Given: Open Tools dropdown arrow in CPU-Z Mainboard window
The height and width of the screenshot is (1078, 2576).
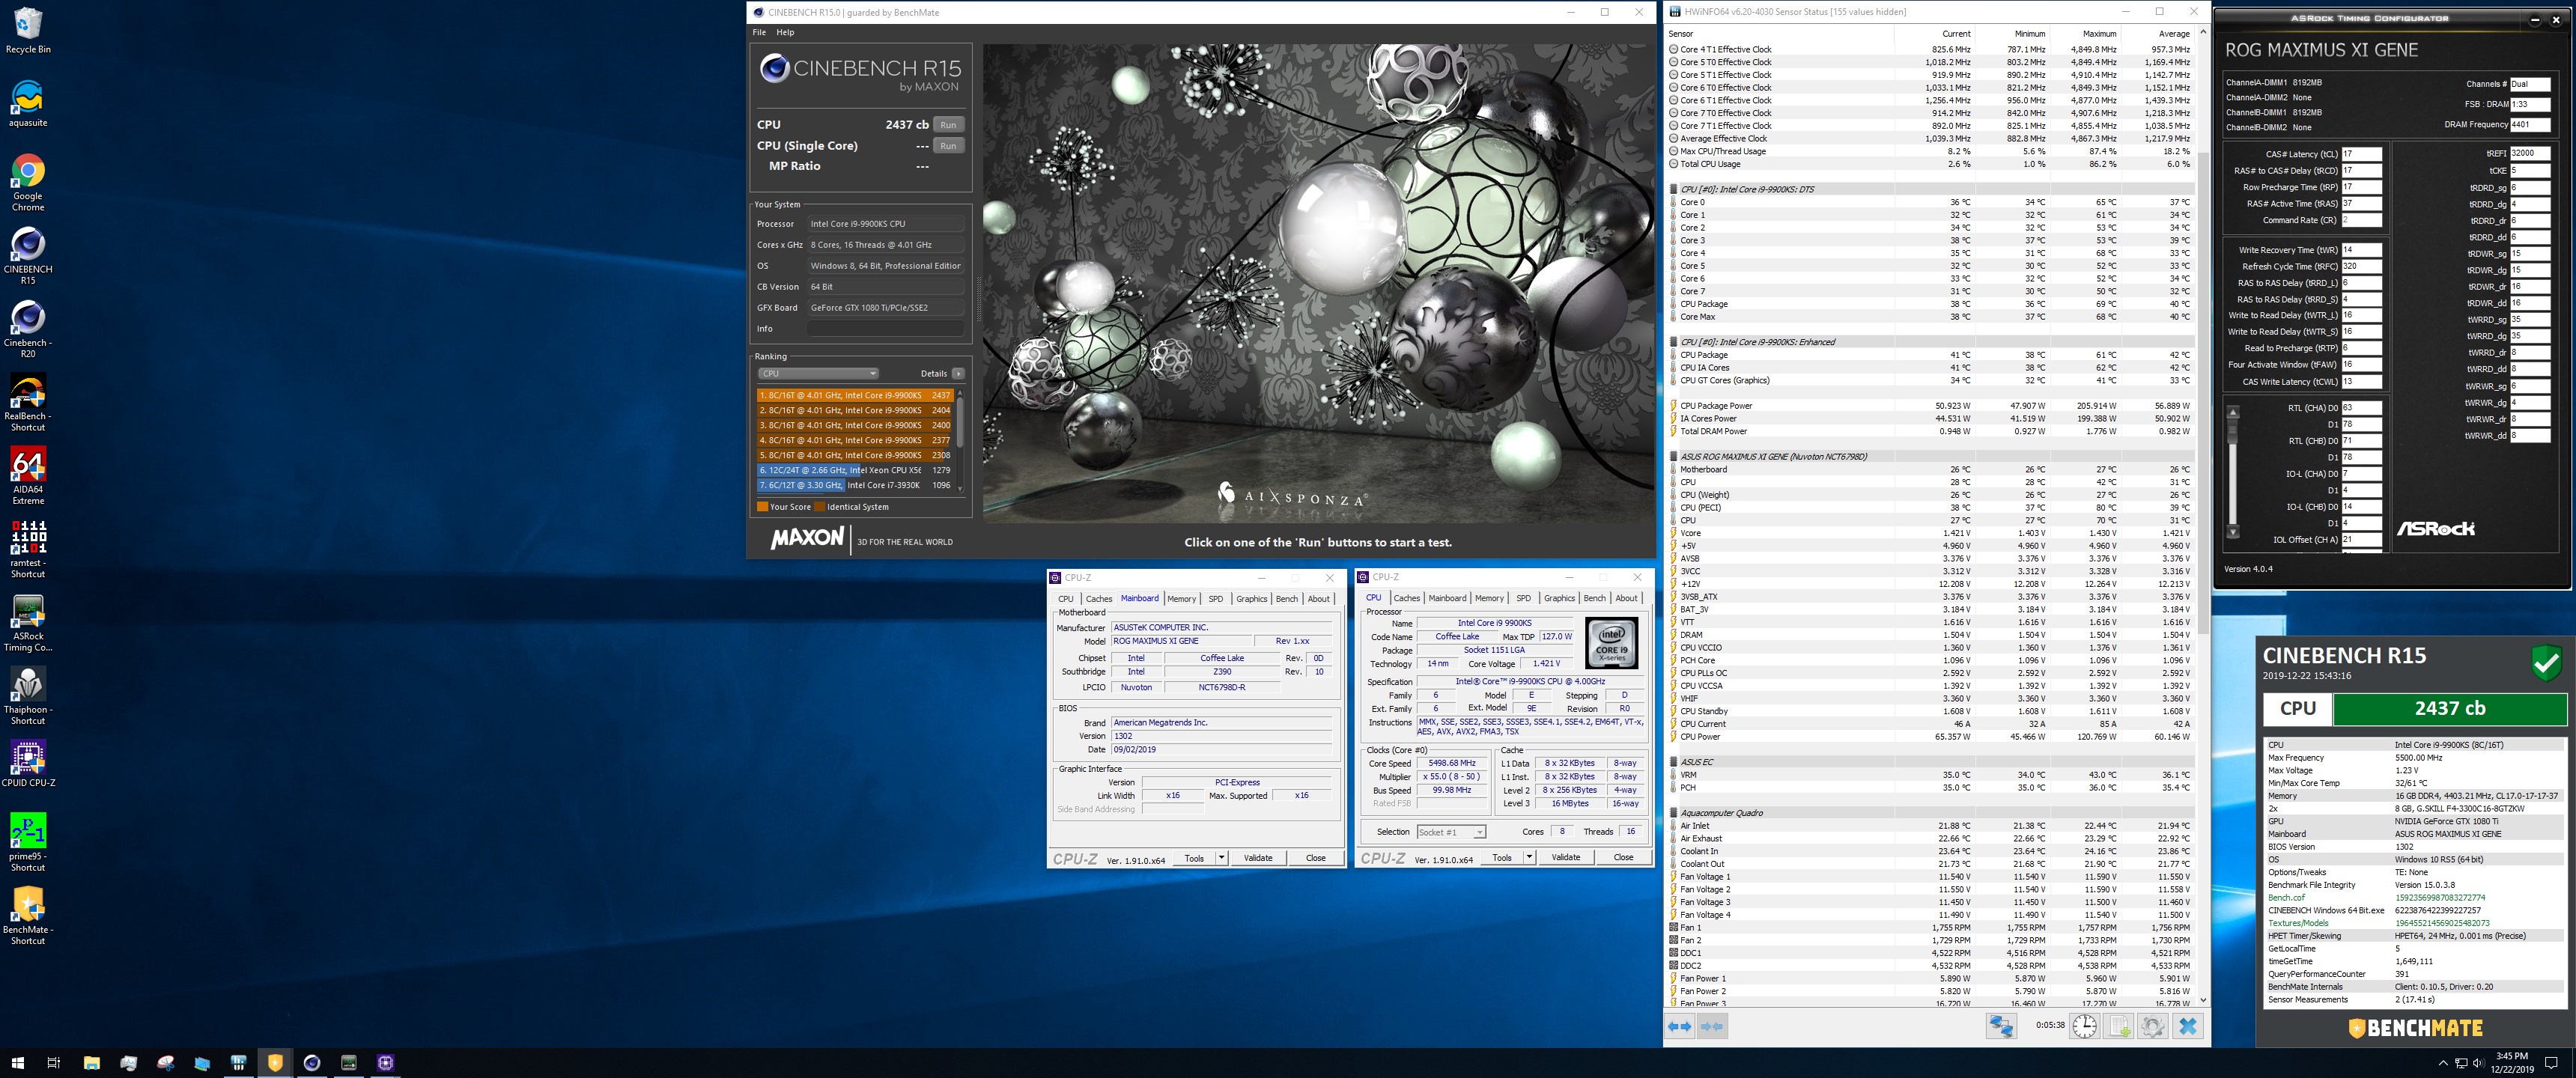Looking at the screenshot, I should (x=1221, y=858).
